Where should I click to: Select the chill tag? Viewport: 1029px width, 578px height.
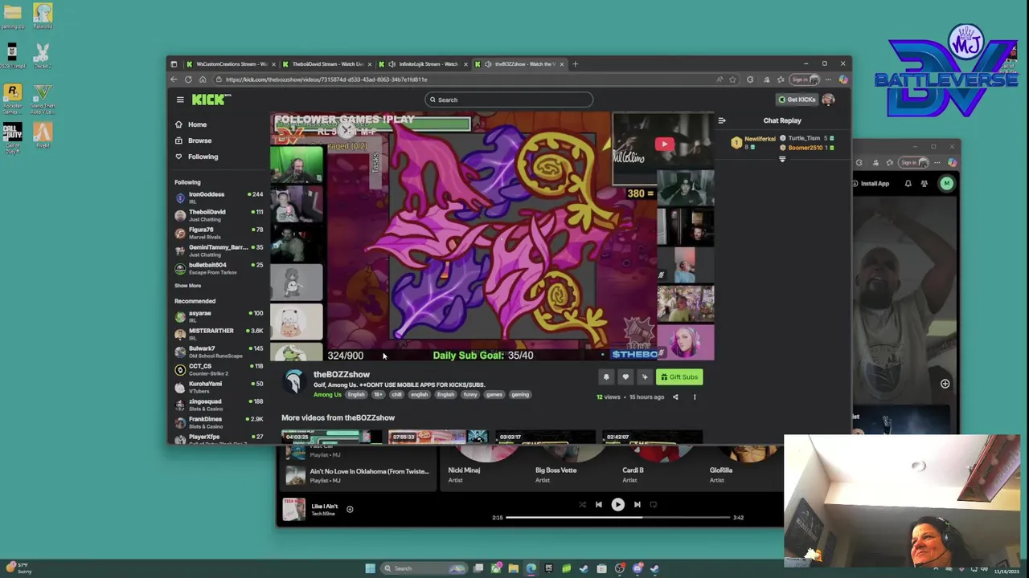(396, 394)
